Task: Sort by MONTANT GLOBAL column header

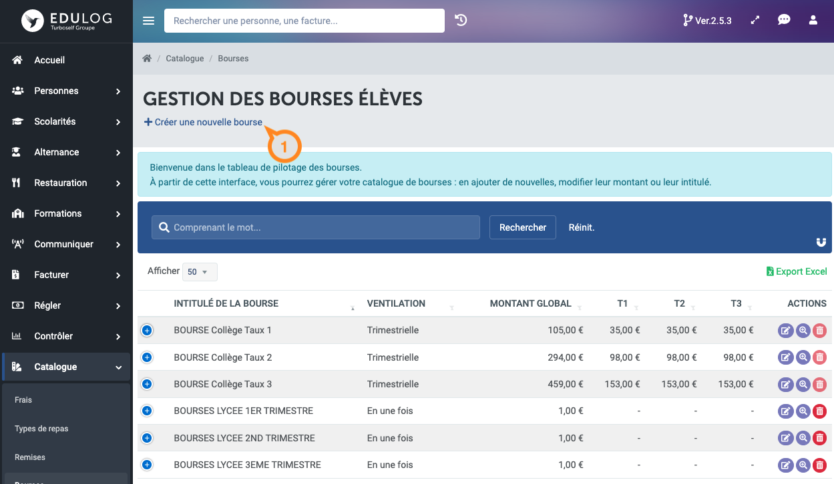Action: click(530, 303)
